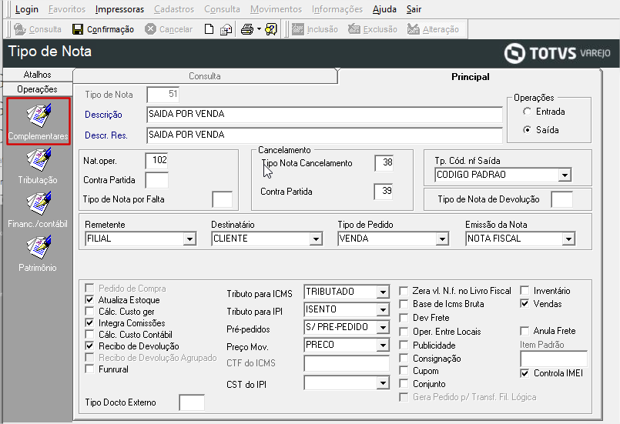Click the new blank document icon
Viewport: 620px width, 424px height.
[x=209, y=29]
